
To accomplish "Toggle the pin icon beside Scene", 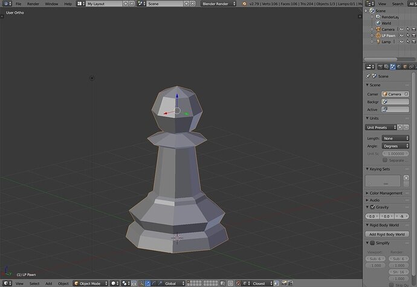I will point(368,76).
